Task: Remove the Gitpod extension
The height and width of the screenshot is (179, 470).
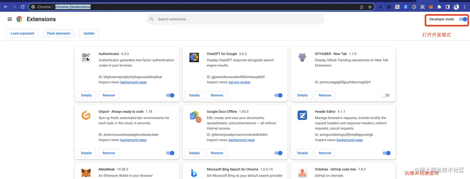Action: click(109, 153)
